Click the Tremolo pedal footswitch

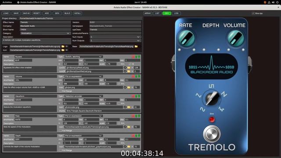(212, 134)
